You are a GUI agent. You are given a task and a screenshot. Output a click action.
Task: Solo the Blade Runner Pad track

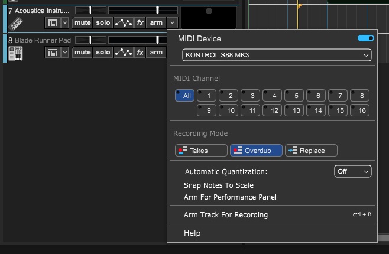pos(103,53)
